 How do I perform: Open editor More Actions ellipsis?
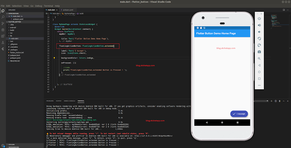tap(288, 10)
